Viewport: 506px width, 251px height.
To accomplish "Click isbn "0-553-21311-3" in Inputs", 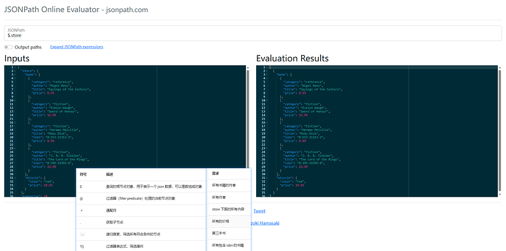I will coord(59,137).
